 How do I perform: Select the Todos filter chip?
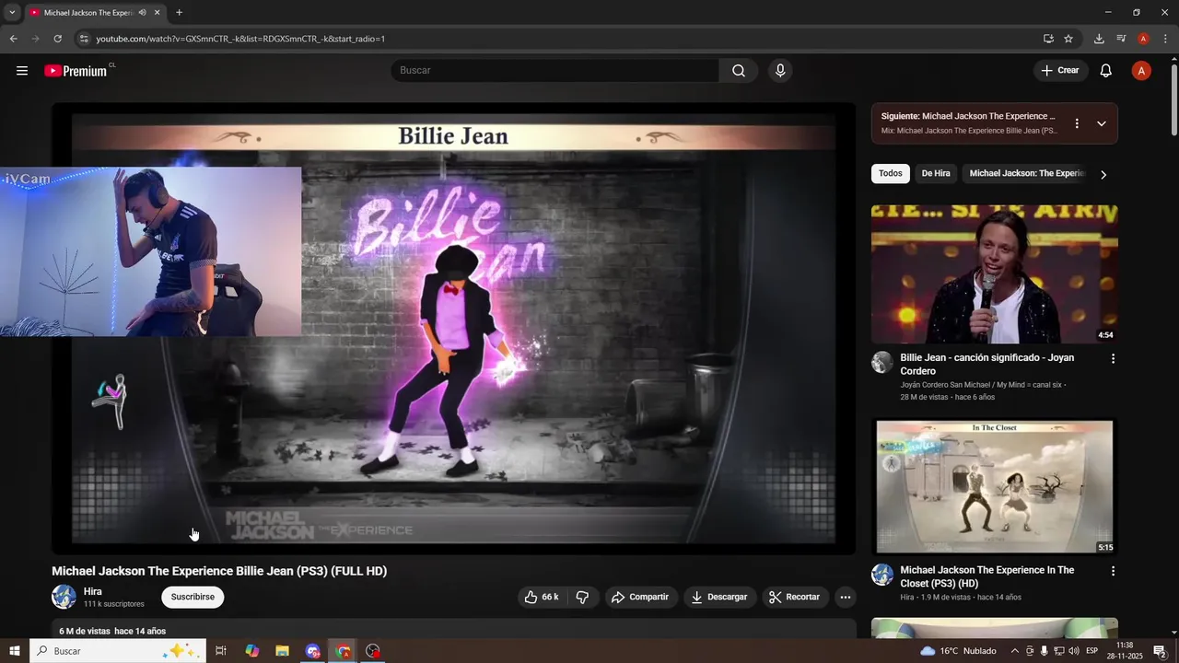891,174
